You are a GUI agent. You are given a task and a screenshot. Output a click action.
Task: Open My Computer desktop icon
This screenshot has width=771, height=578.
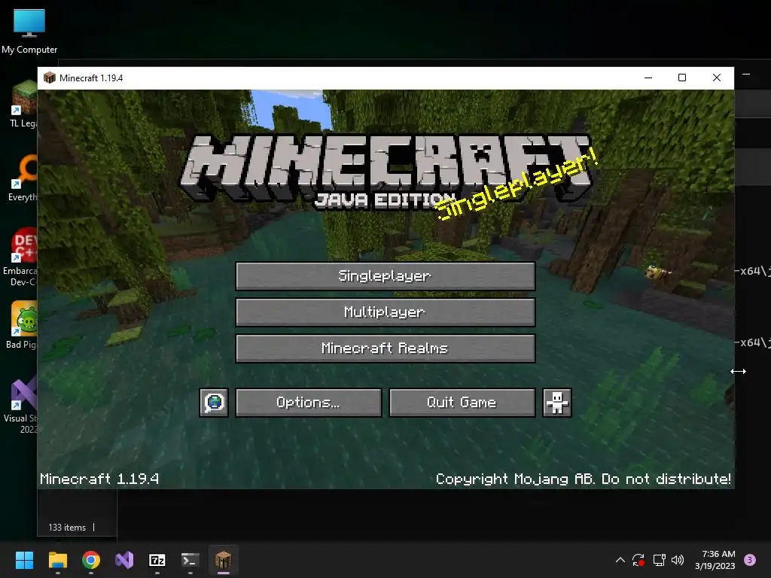[29, 31]
